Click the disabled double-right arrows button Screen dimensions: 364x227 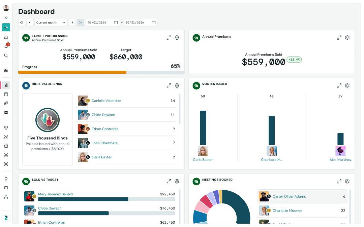pos(80,23)
